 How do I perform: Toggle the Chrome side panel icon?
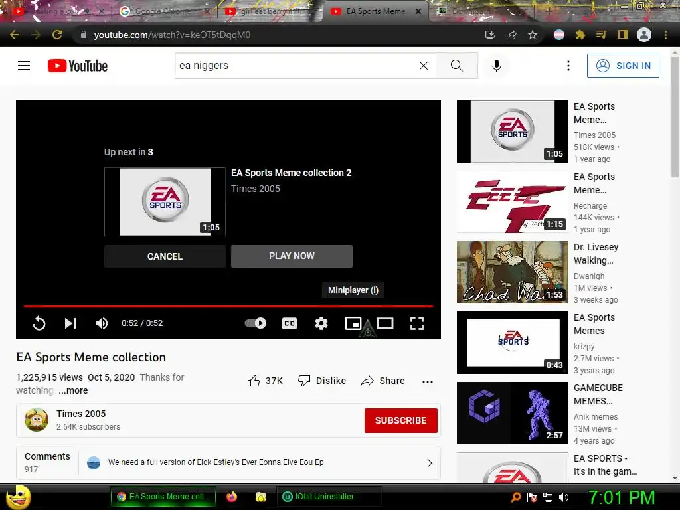[623, 35]
